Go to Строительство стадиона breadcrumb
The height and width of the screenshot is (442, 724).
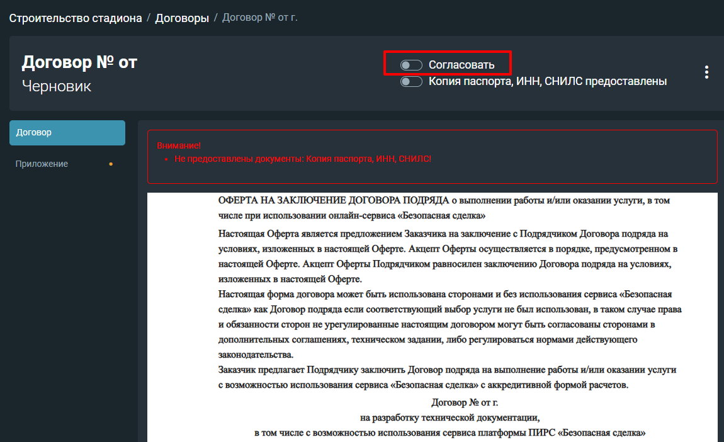[76, 18]
